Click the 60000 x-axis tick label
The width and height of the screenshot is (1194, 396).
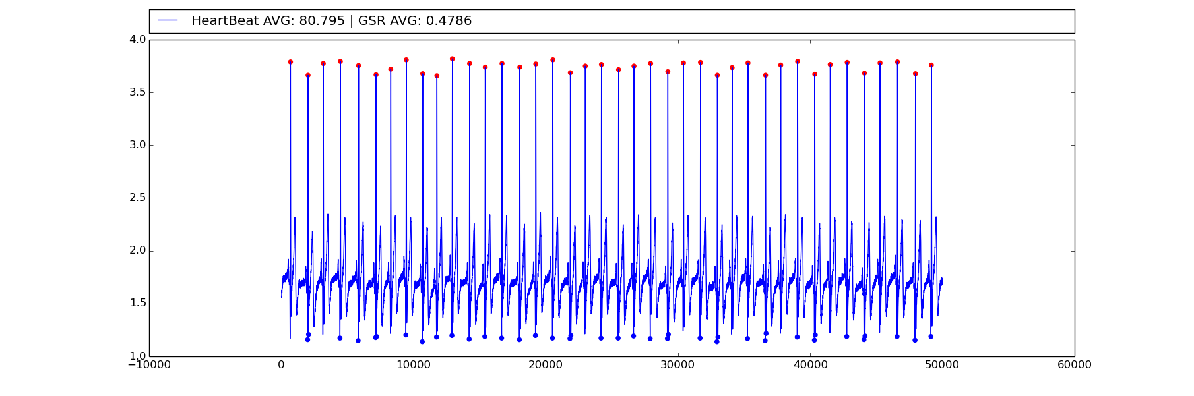coord(1075,366)
